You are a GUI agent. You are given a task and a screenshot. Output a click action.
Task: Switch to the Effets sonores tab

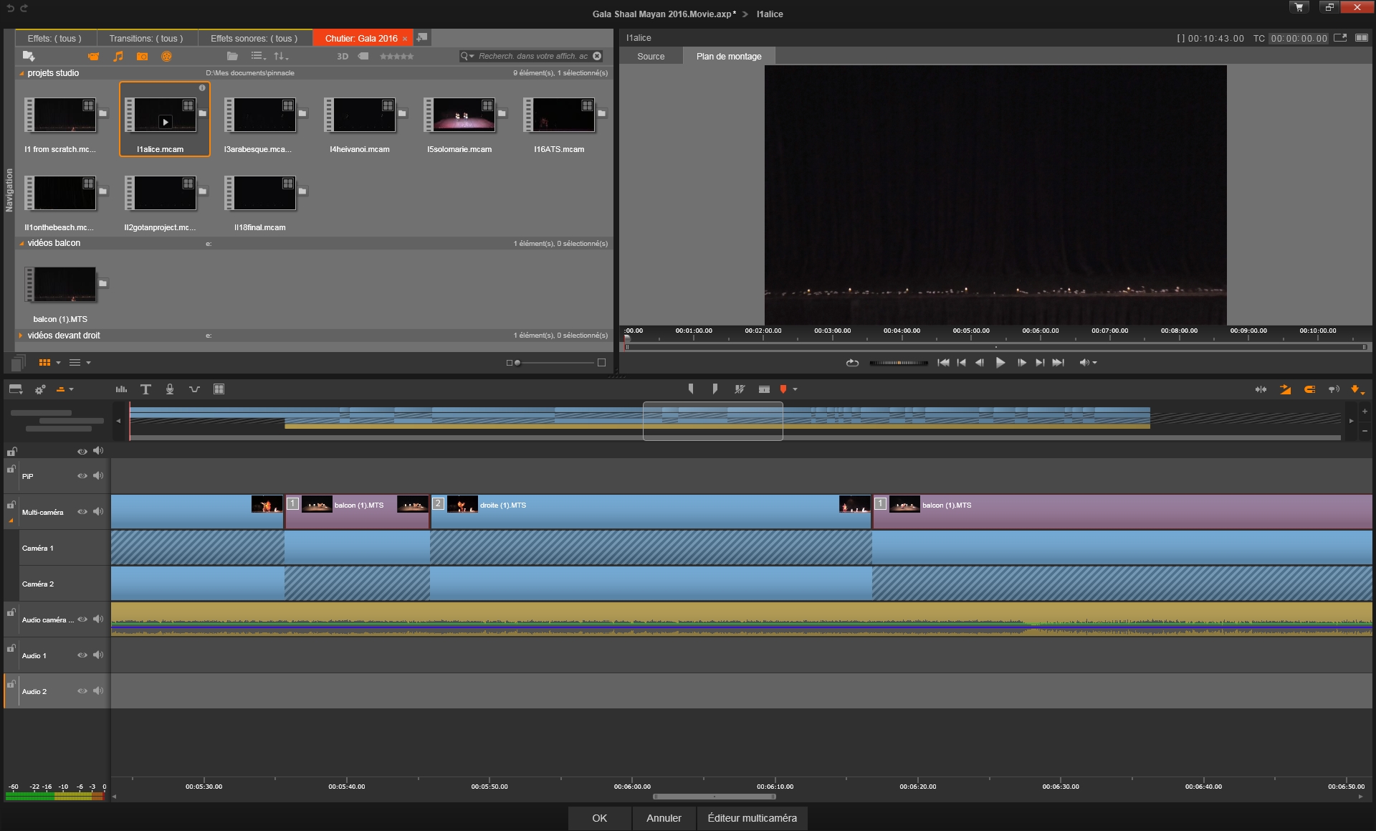tap(254, 38)
